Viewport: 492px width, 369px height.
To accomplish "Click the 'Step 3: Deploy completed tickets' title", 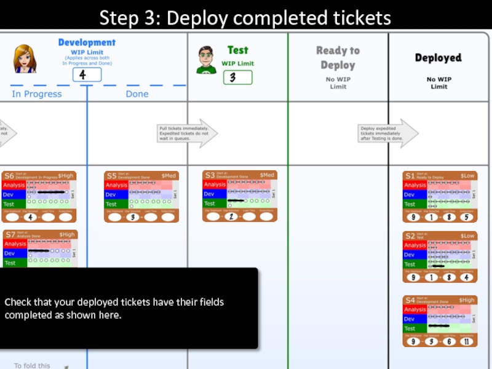I will (x=245, y=18).
